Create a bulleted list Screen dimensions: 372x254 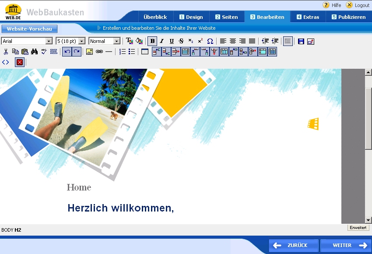pyautogui.click(x=132, y=52)
